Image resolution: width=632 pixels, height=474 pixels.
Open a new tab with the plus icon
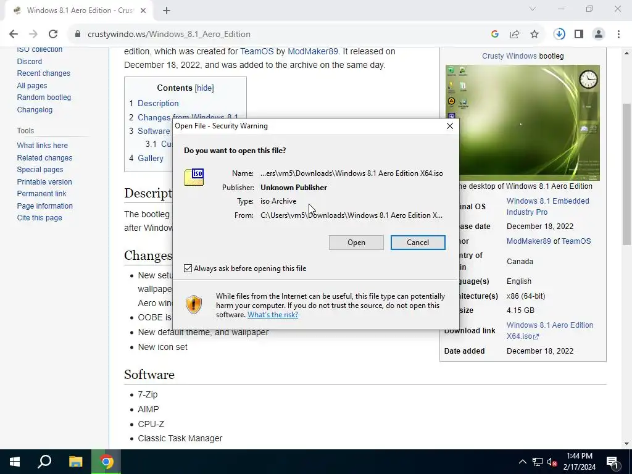(167, 10)
